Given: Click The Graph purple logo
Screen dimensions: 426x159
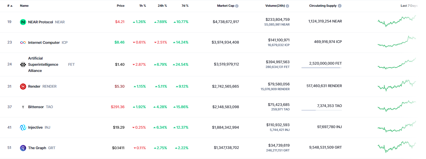Looking at the screenshot, I should tap(23, 148).
